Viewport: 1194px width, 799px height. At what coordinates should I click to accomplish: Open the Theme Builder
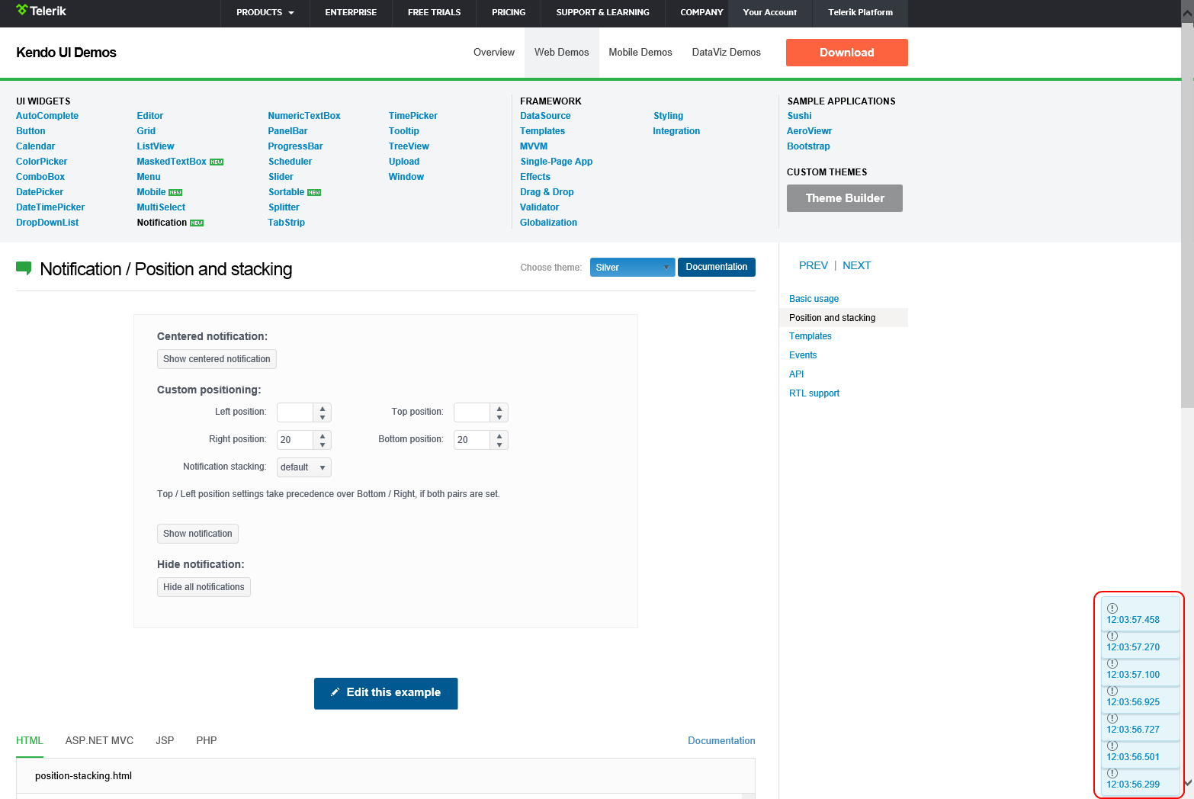click(x=845, y=198)
